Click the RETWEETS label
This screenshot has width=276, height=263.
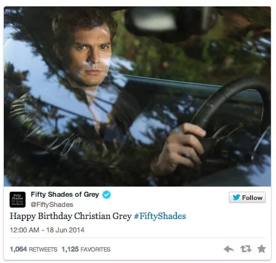tap(43, 250)
